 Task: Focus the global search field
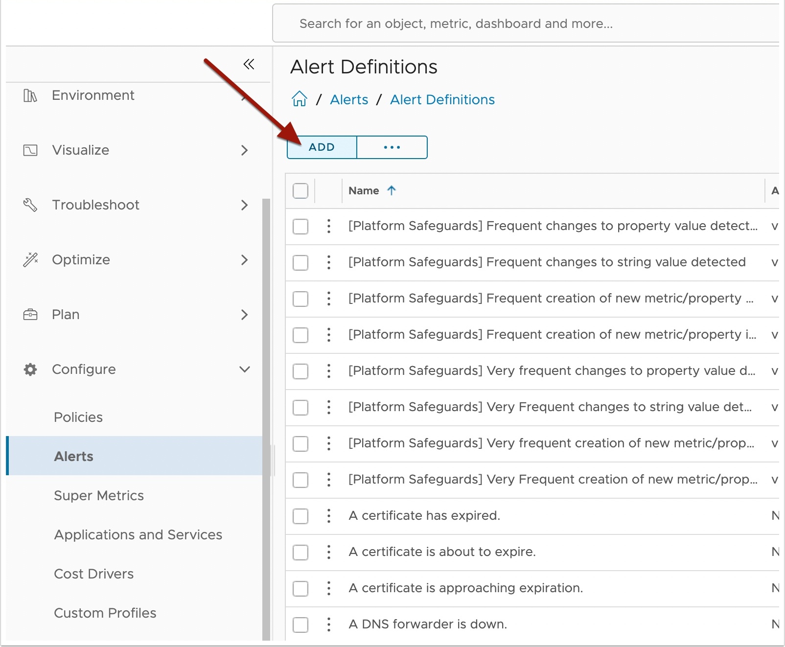[x=526, y=23]
